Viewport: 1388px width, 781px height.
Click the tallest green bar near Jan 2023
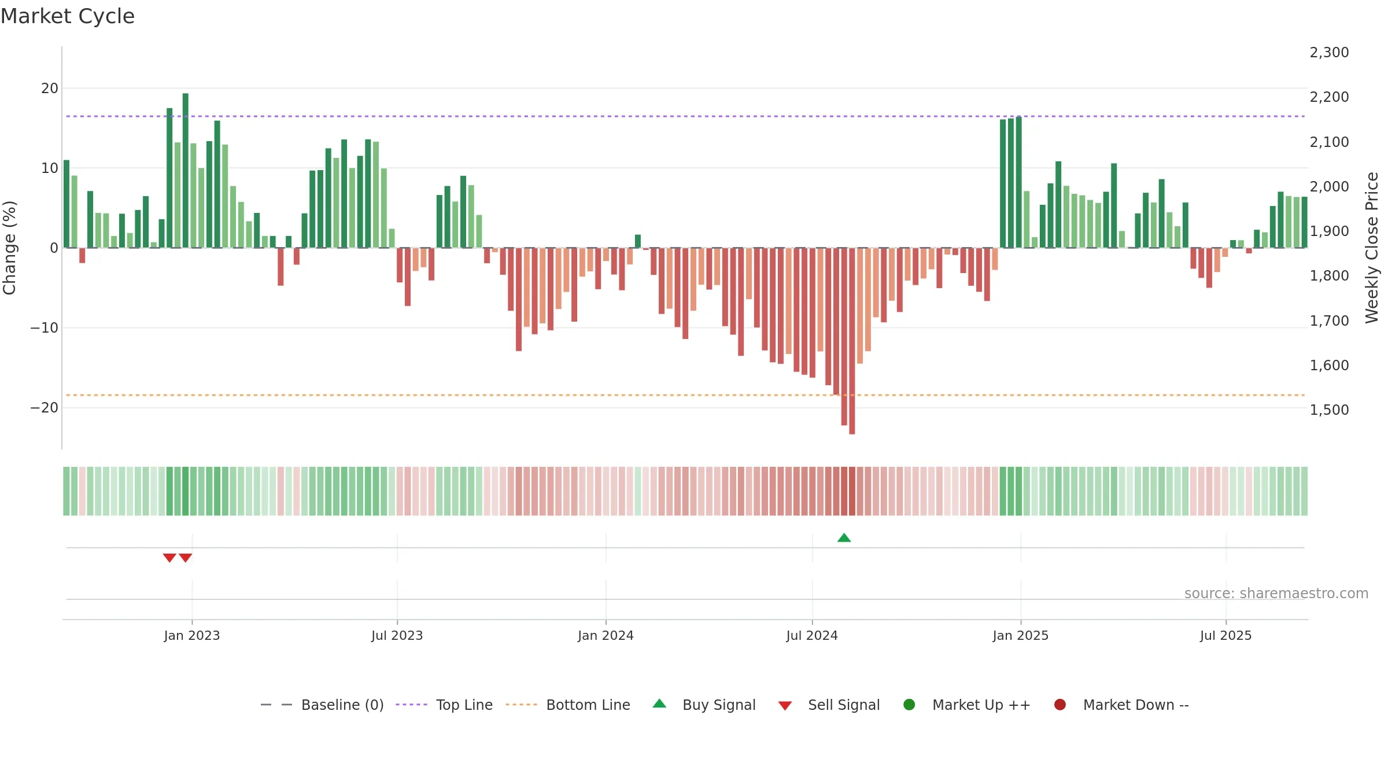[186, 171]
